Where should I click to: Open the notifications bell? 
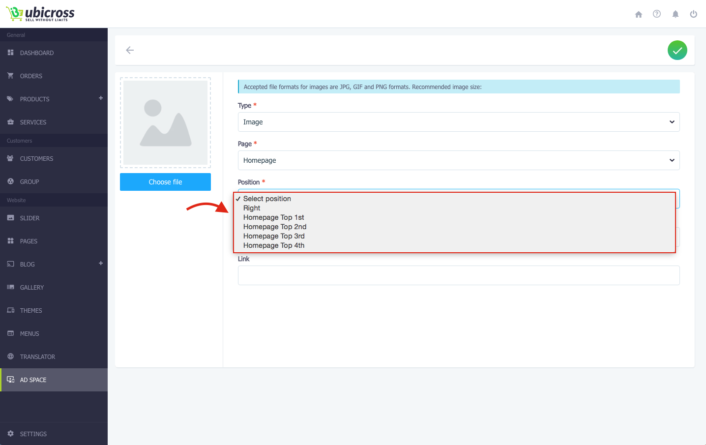676,14
